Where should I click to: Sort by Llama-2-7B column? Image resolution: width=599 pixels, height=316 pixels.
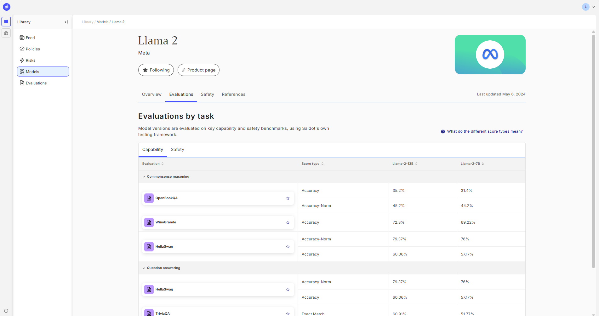[472, 164]
